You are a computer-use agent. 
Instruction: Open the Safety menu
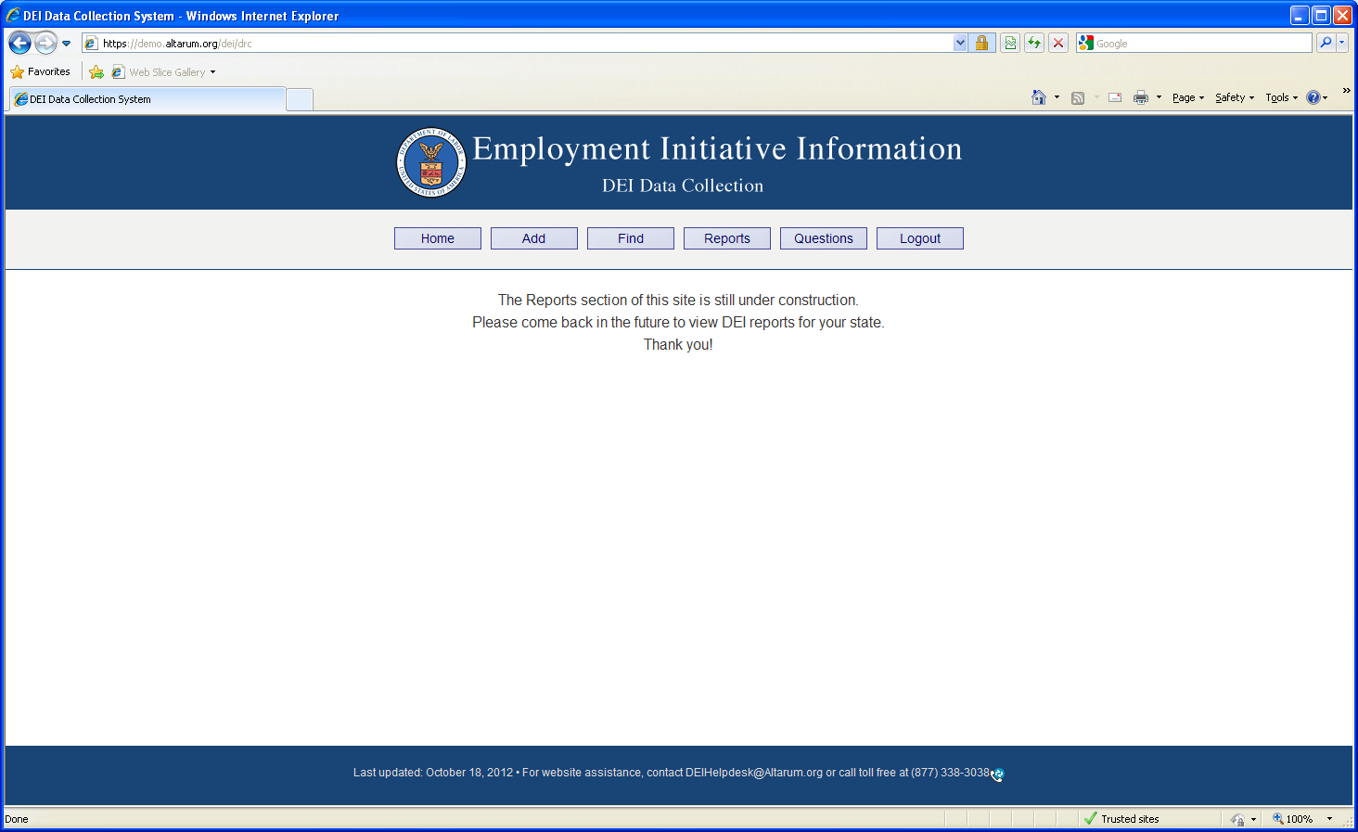tap(1234, 97)
